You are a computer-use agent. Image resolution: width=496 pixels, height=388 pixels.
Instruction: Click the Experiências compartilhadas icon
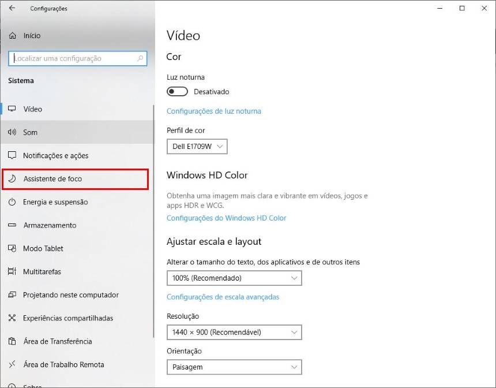coord(12,318)
